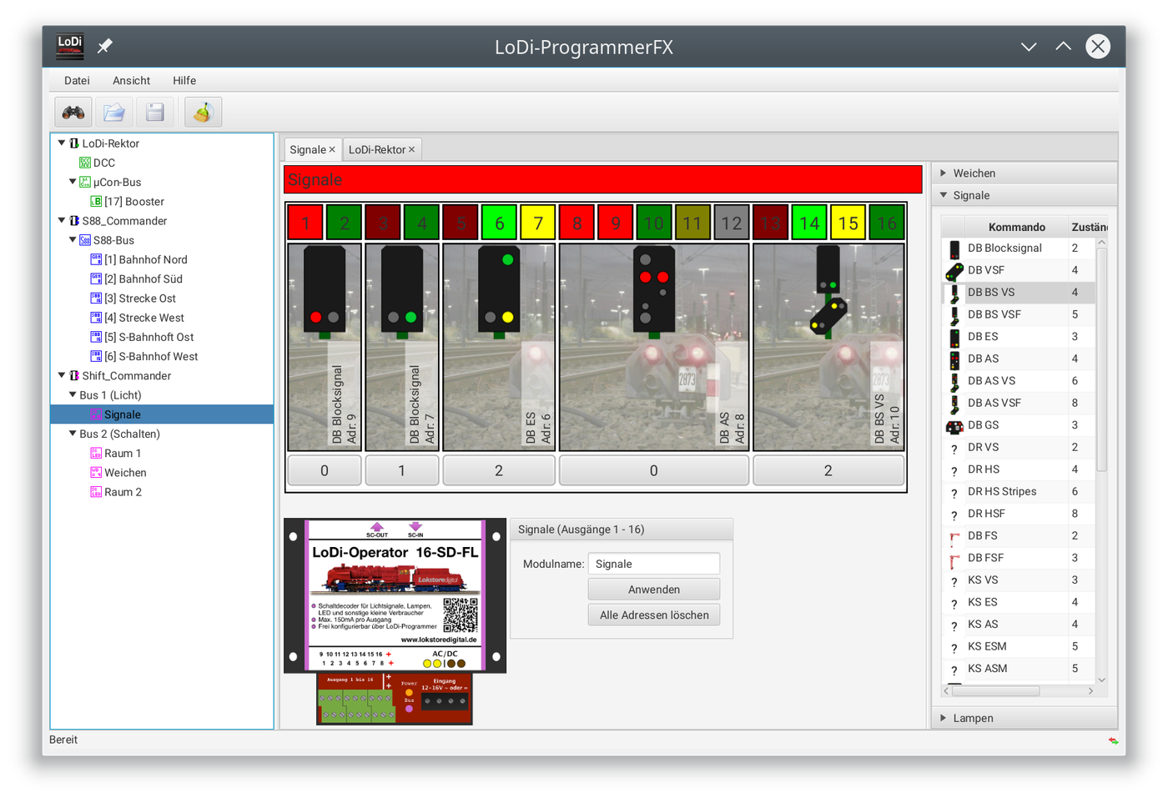The width and height of the screenshot is (1168, 798).
Task: Click the LoDi logo in the title bar
Action: (x=70, y=47)
